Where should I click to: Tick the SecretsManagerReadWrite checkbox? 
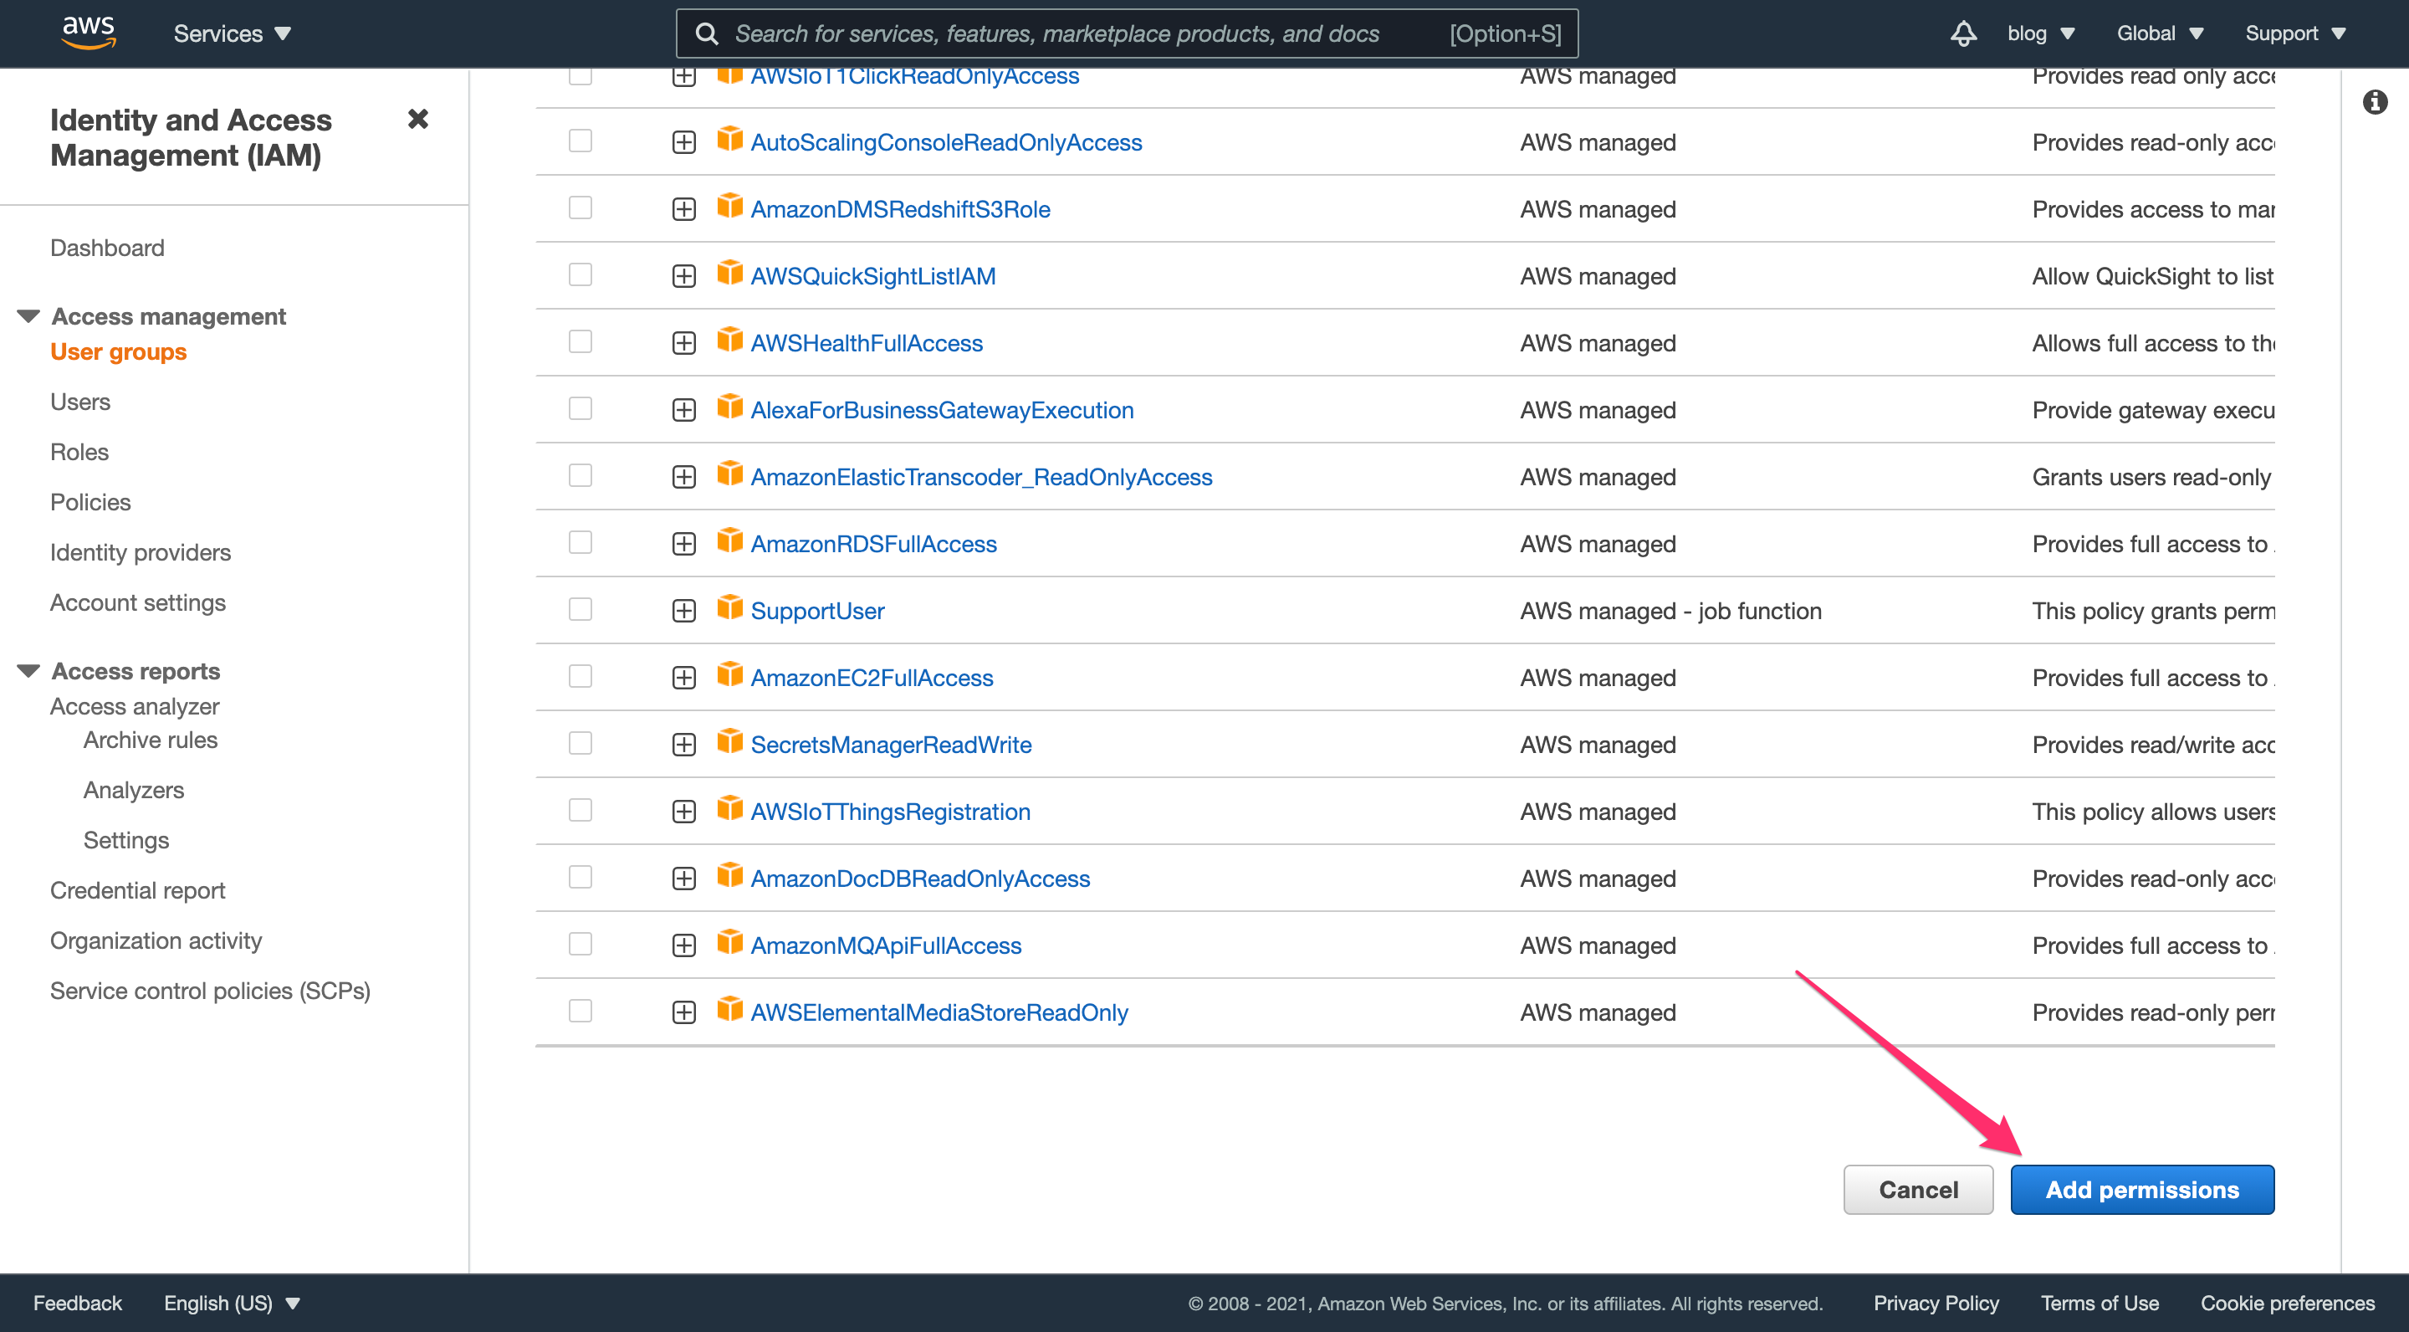click(580, 744)
